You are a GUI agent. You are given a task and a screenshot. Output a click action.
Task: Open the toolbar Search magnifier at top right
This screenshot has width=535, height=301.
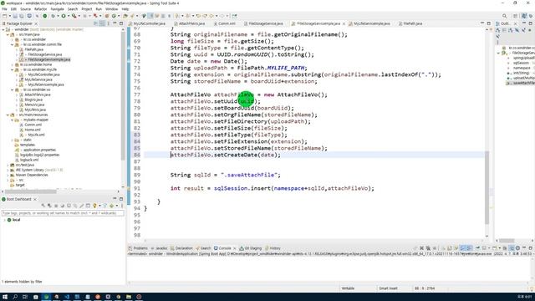pyautogui.click(x=504, y=16)
